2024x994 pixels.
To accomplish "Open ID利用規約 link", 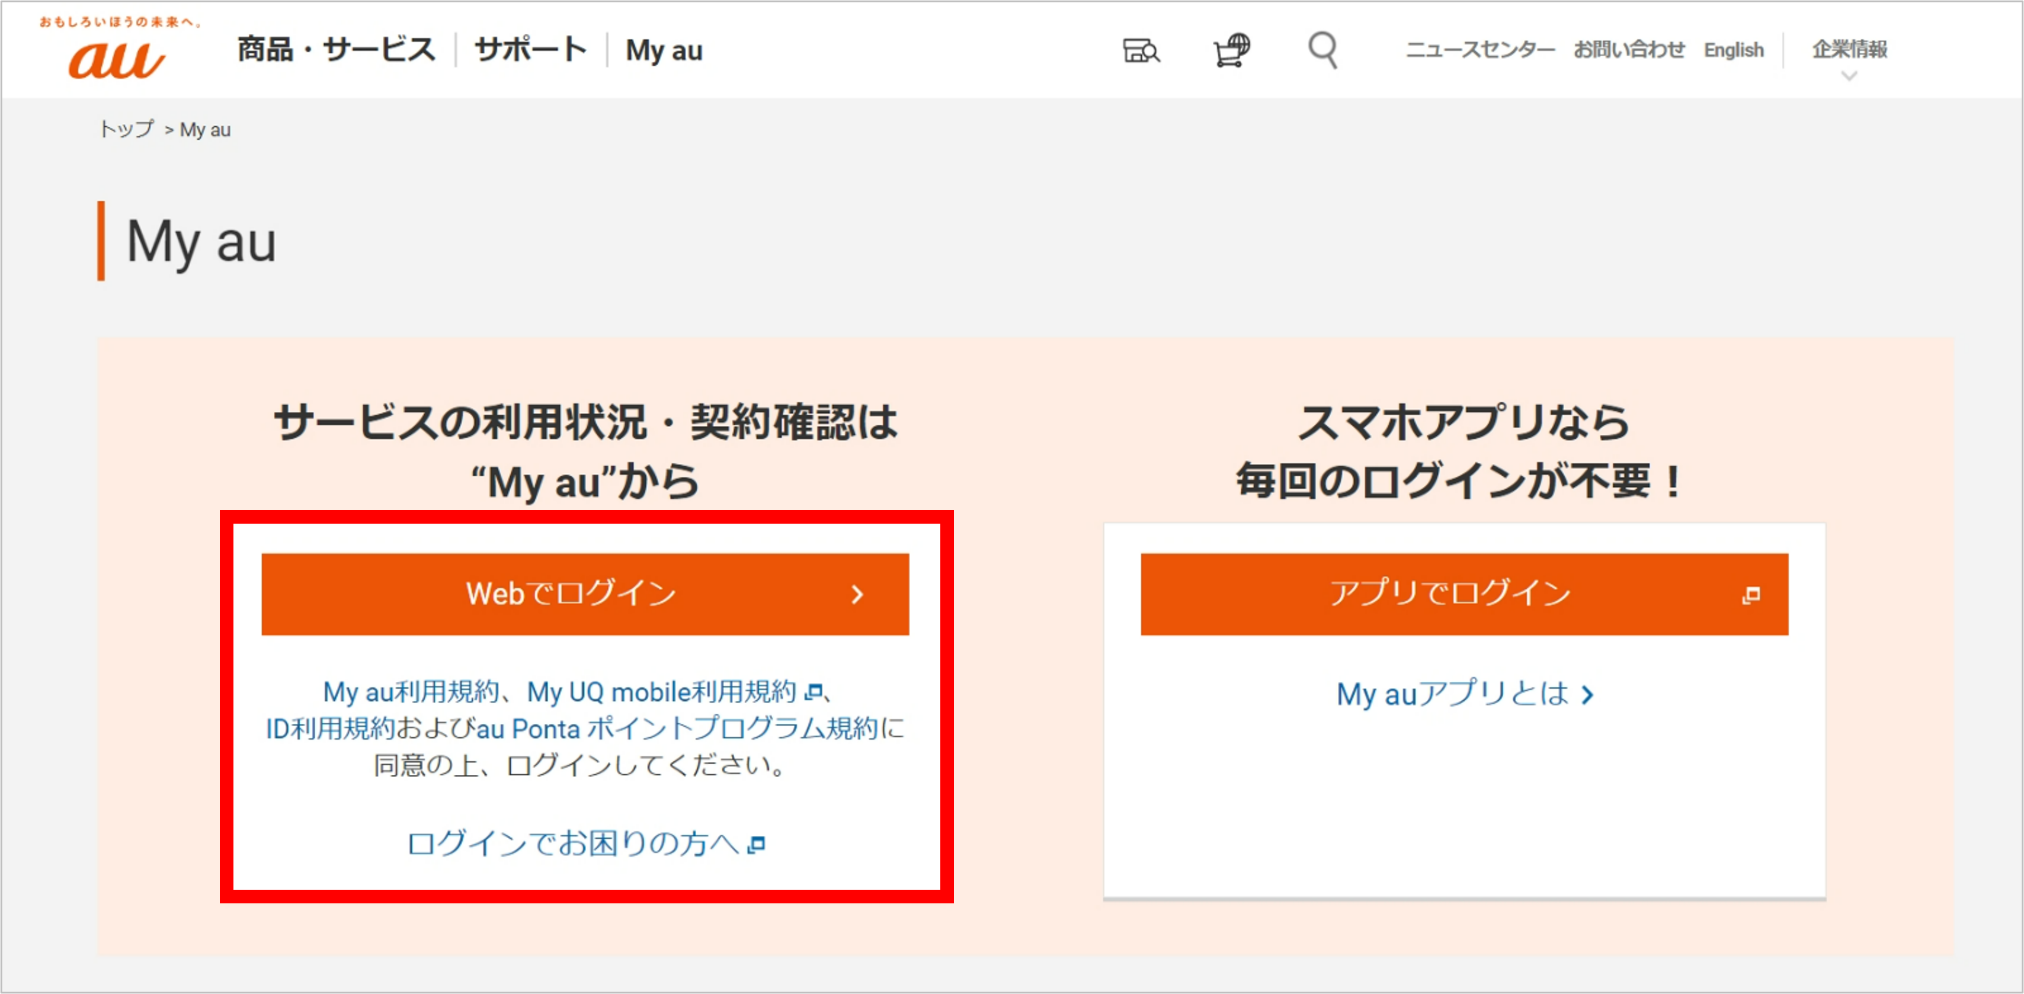I will click(330, 729).
